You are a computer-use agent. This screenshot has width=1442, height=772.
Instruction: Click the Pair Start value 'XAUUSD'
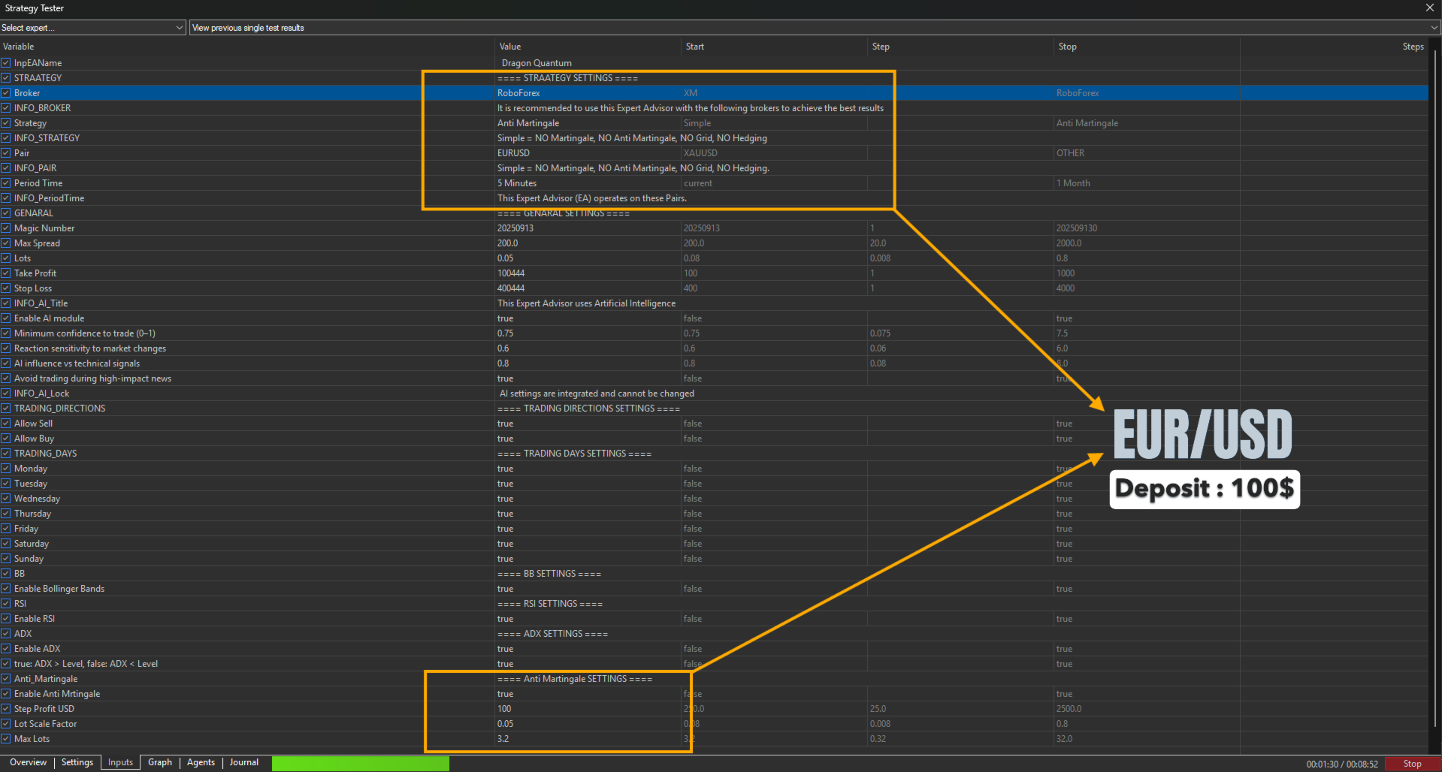(x=700, y=153)
